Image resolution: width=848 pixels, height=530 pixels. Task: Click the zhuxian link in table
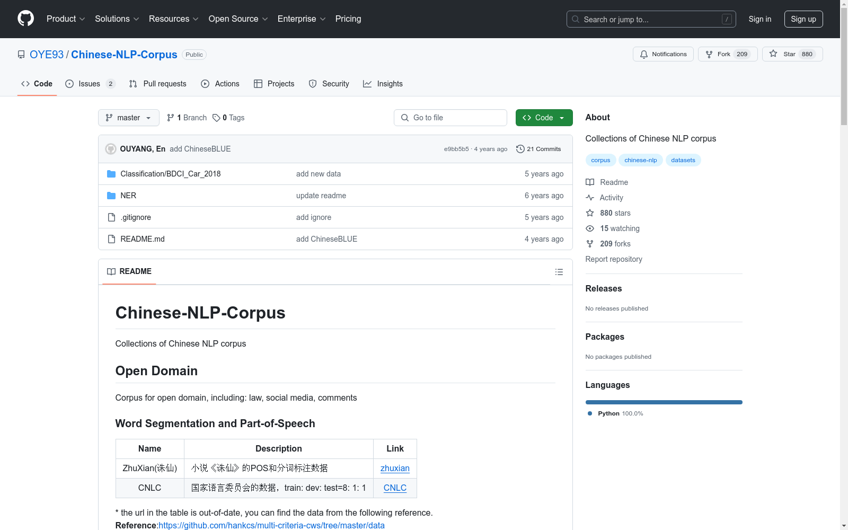[x=395, y=469]
